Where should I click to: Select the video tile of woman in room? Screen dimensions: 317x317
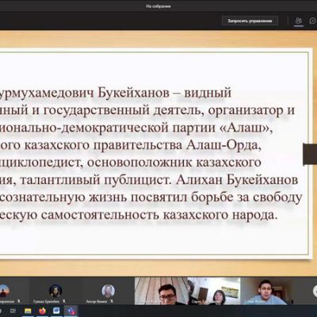pos(214,291)
